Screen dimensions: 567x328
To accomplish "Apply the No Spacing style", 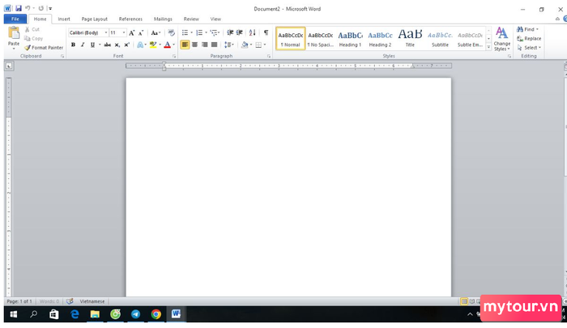I will pyautogui.click(x=321, y=38).
